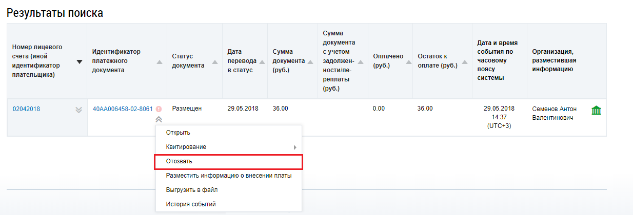Expand the Квитирование submenu arrow
The image size is (633, 215).
tap(295, 147)
